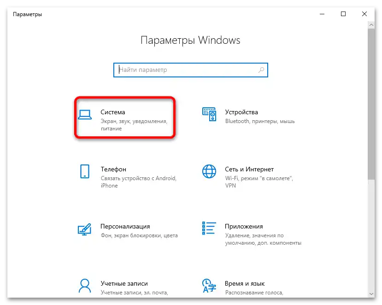The width and height of the screenshot is (382, 305).
Task: Click the magnifier icon in search box
Action: pyautogui.click(x=261, y=70)
